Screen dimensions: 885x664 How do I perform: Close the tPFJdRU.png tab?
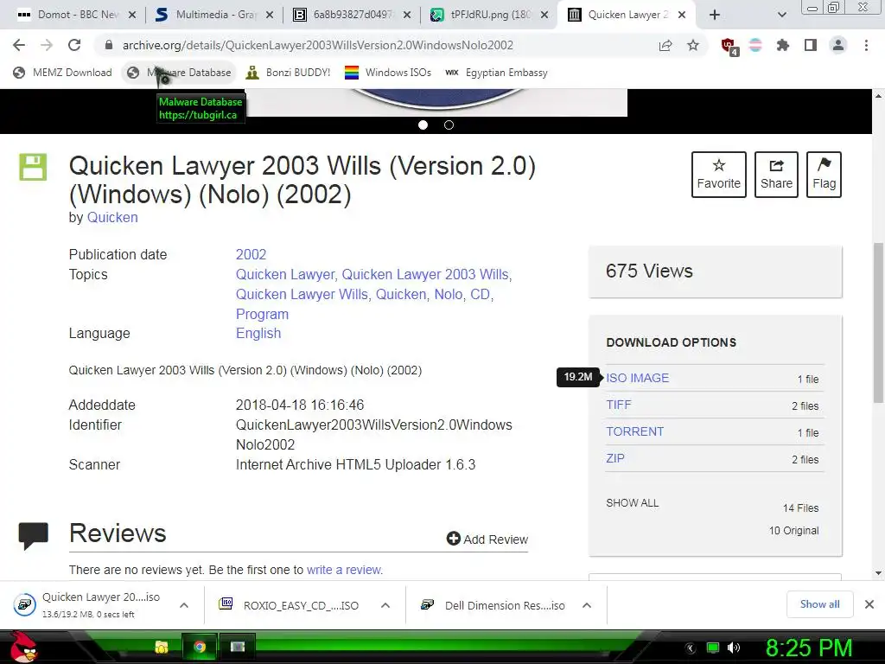click(x=544, y=16)
